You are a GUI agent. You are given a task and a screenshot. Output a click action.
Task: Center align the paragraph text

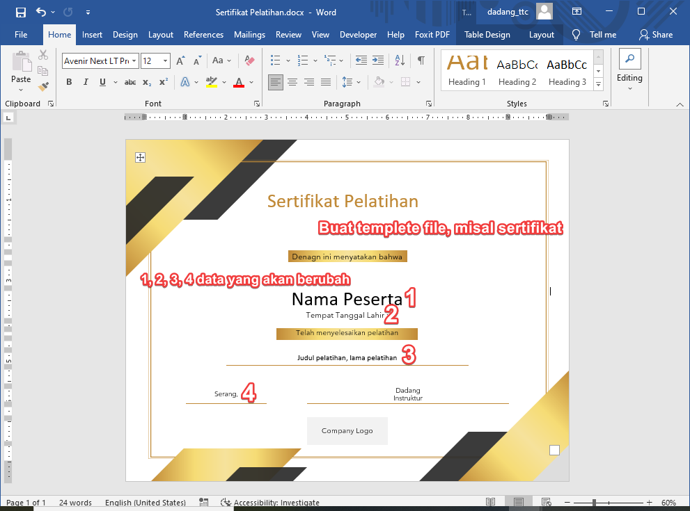(292, 81)
